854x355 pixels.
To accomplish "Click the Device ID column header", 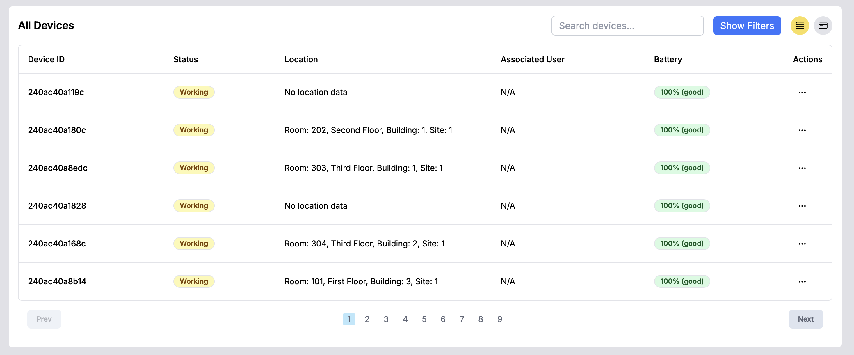I will [46, 59].
